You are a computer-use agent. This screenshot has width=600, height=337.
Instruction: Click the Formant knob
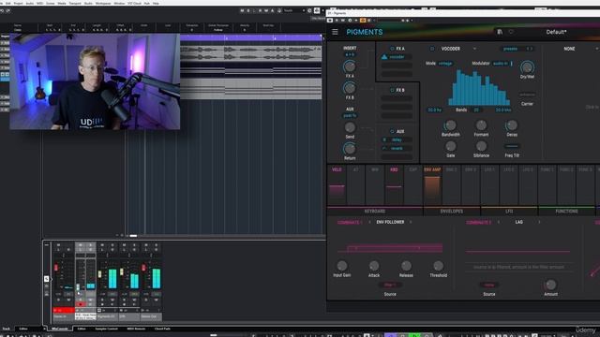pyautogui.click(x=481, y=125)
